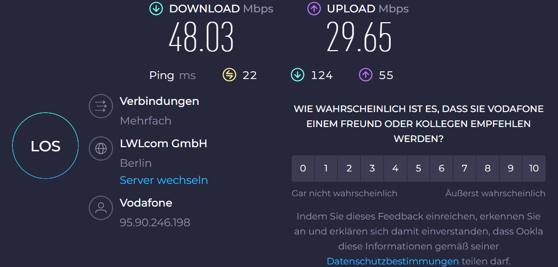Select rating 10 on the scale
The image size is (558, 267).
(x=534, y=168)
